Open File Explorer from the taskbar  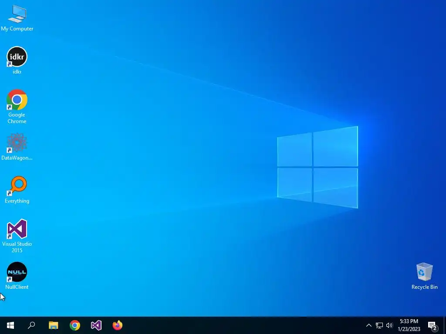[53, 325]
